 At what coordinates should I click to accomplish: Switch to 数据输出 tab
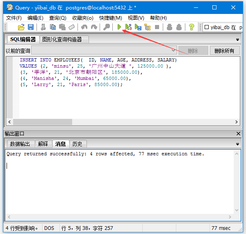coord(20,144)
